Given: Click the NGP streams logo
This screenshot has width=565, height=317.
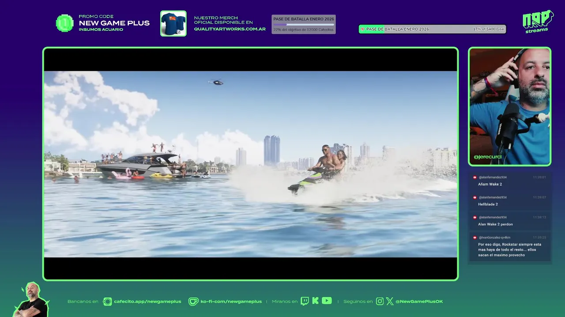Looking at the screenshot, I should [538, 22].
